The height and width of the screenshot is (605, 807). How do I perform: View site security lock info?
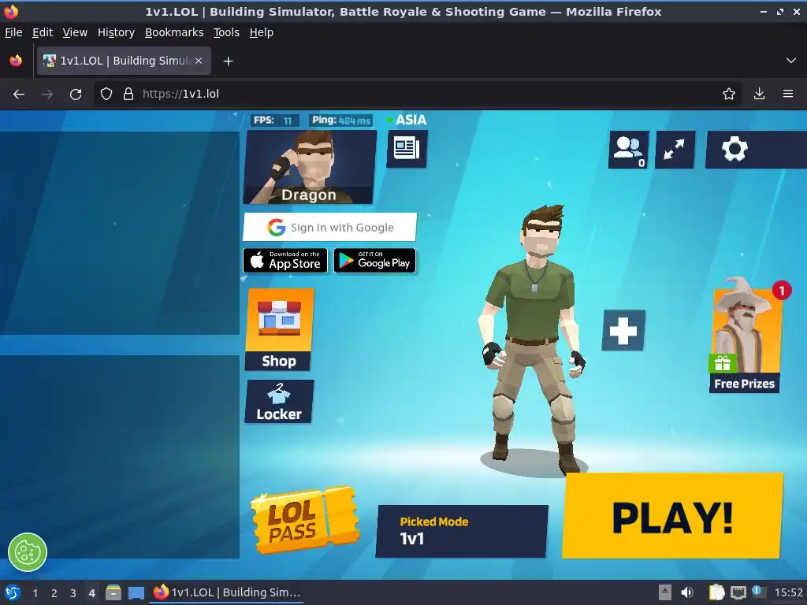tap(128, 95)
